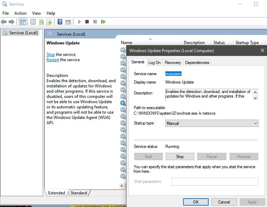This screenshot has width=267, height=207.
Task: Open the Startup type dropdown
Action: tap(212, 123)
